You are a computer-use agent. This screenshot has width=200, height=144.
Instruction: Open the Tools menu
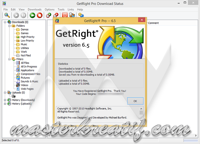[x=61, y=9]
